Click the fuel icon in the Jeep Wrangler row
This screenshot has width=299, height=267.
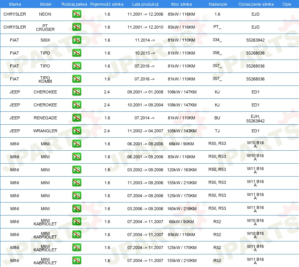click(76, 131)
